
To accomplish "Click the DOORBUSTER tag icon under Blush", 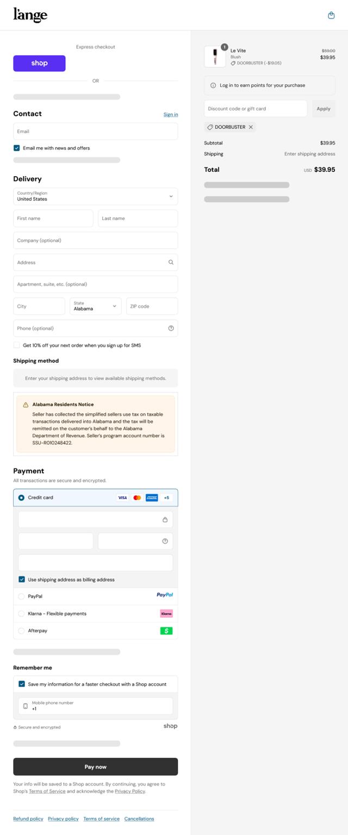I will (x=233, y=63).
